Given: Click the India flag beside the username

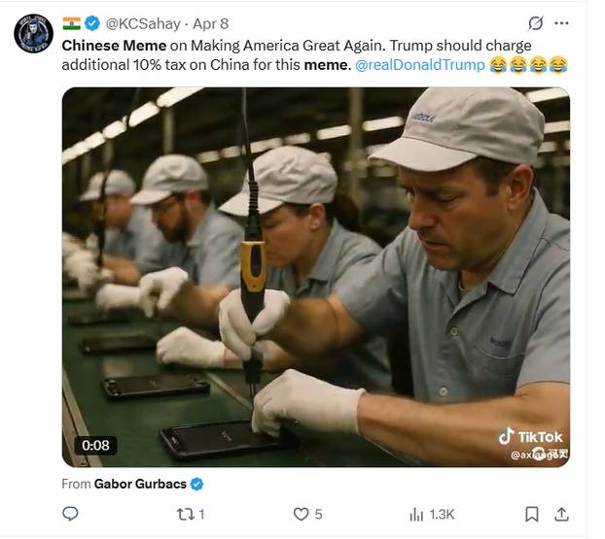Looking at the screenshot, I should point(71,23).
